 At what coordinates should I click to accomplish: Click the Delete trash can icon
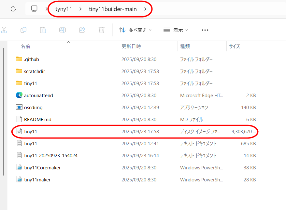pyautogui.click(x=102, y=30)
